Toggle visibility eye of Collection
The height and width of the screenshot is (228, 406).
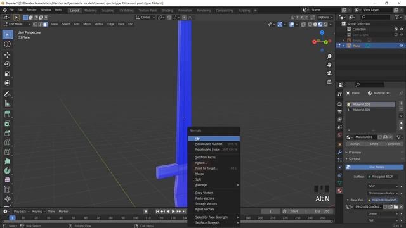[x=402, y=29]
